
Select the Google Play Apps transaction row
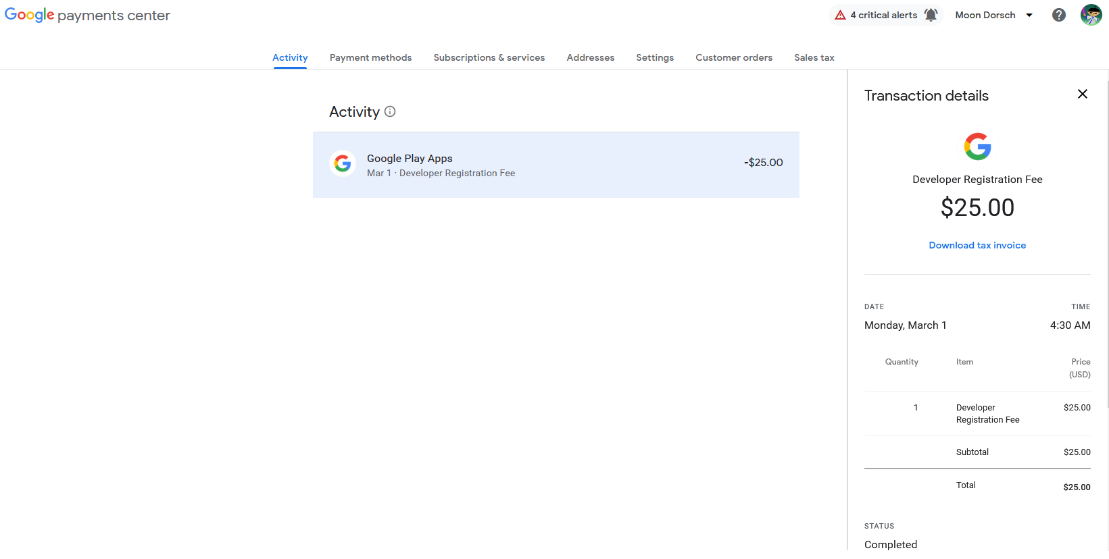pos(556,165)
